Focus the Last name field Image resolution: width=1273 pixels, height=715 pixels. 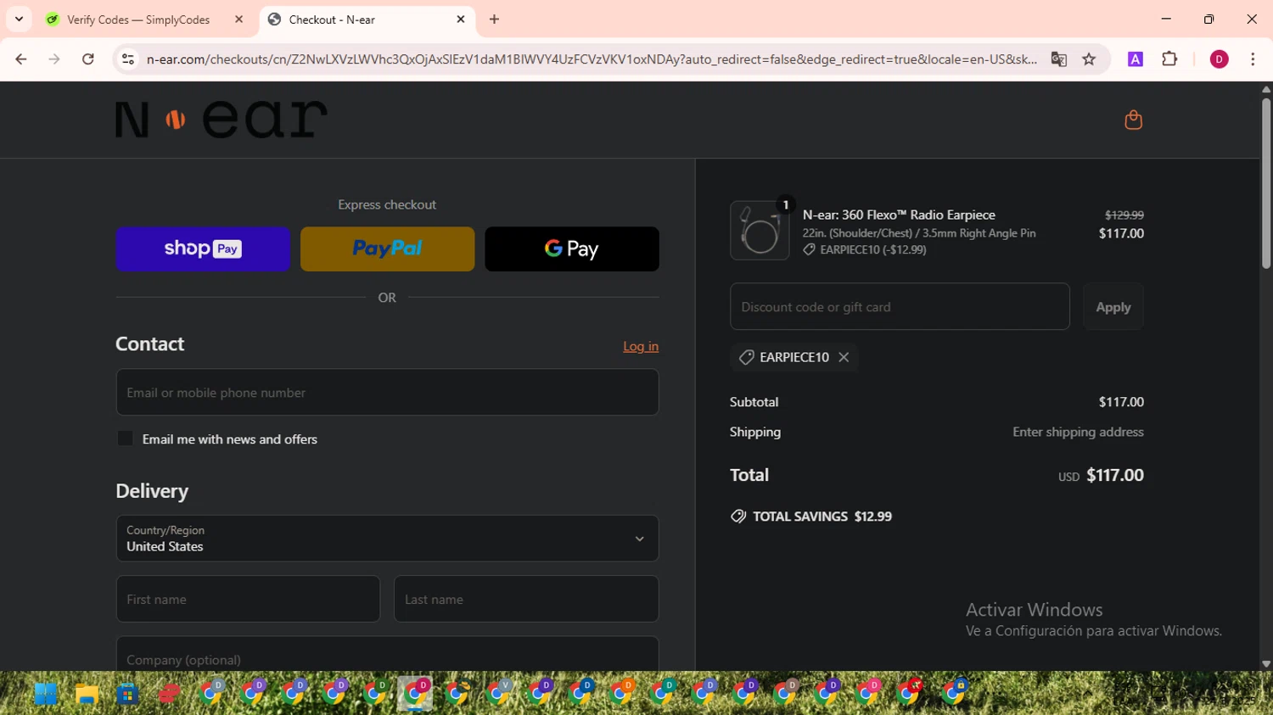(526, 599)
